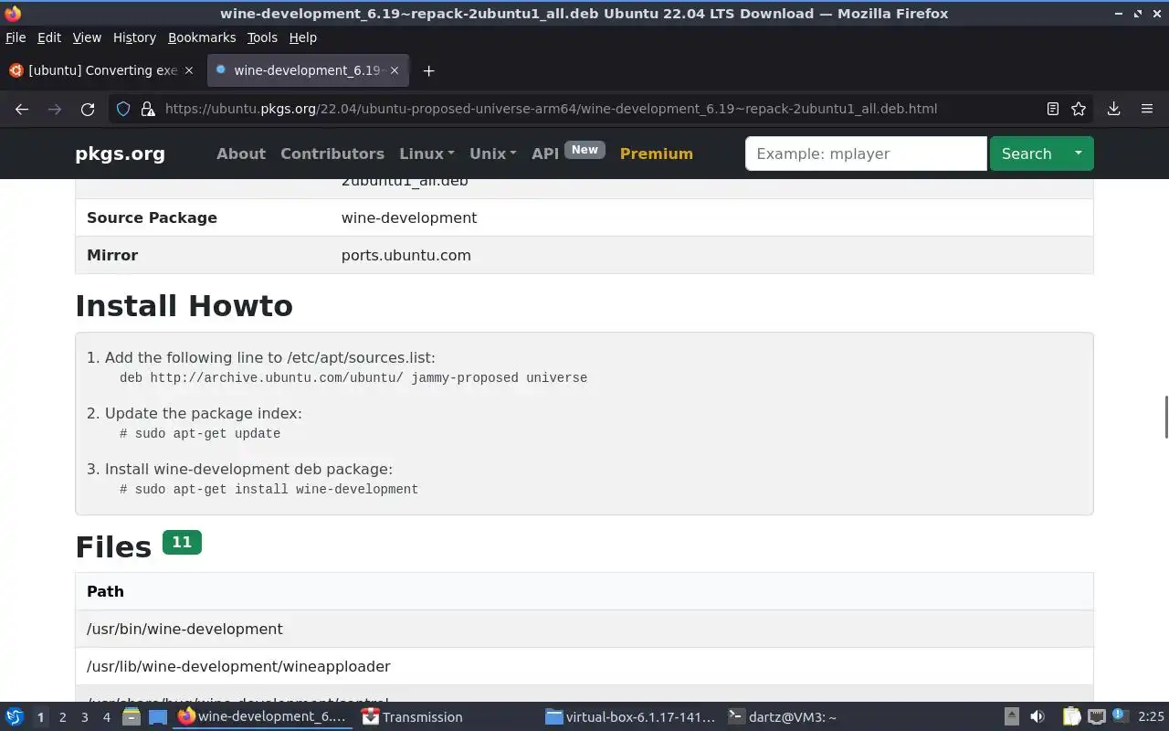The width and height of the screenshot is (1169, 731).
Task: Open the Bookmarks menu
Action: [x=202, y=37]
